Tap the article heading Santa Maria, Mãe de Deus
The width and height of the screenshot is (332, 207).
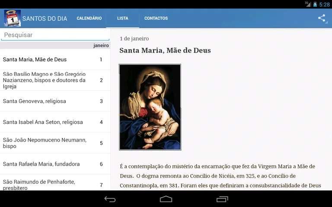coord(165,50)
